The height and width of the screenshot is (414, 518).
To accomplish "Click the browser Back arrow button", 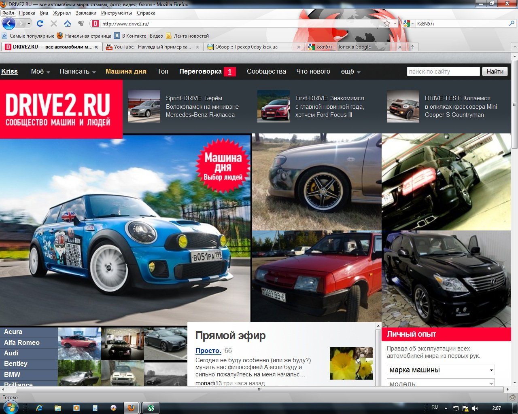I will (9, 23).
